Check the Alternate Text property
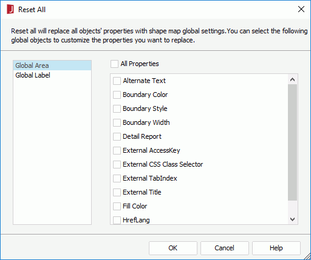This screenshot has height=260, width=311. tap(117, 81)
